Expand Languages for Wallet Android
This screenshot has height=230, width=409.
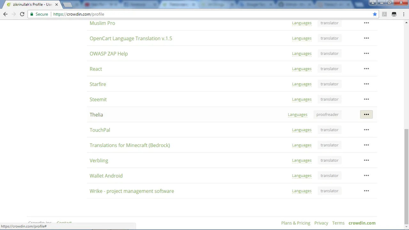click(302, 176)
